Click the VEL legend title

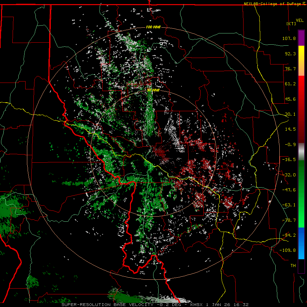click(x=299, y=20)
